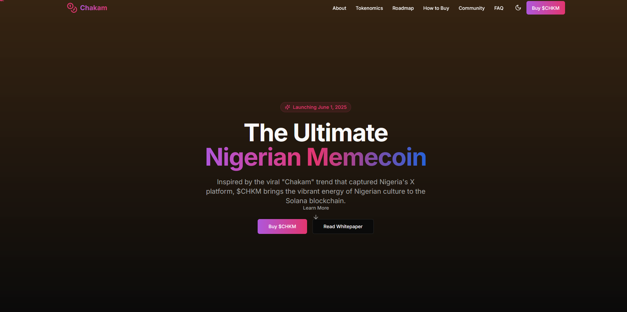This screenshot has width=627, height=312.
Task: Open the How to Buy page
Action: click(436, 8)
